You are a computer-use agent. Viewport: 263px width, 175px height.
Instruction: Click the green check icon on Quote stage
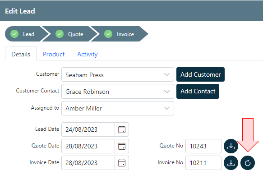[60, 34]
